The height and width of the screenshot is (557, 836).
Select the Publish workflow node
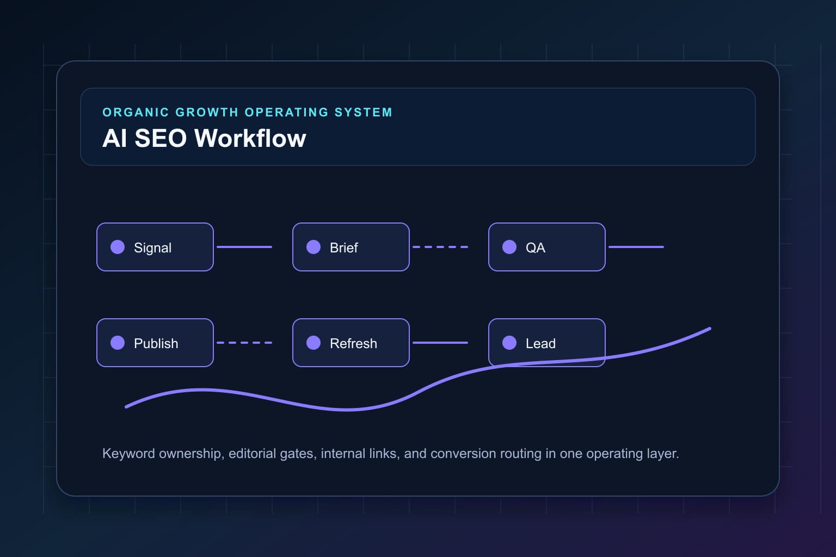click(x=155, y=343)
